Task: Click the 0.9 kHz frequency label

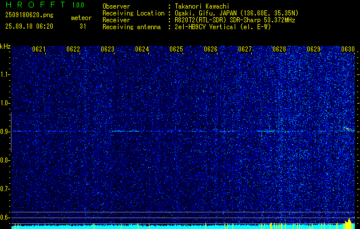Action: click(5, 132)
